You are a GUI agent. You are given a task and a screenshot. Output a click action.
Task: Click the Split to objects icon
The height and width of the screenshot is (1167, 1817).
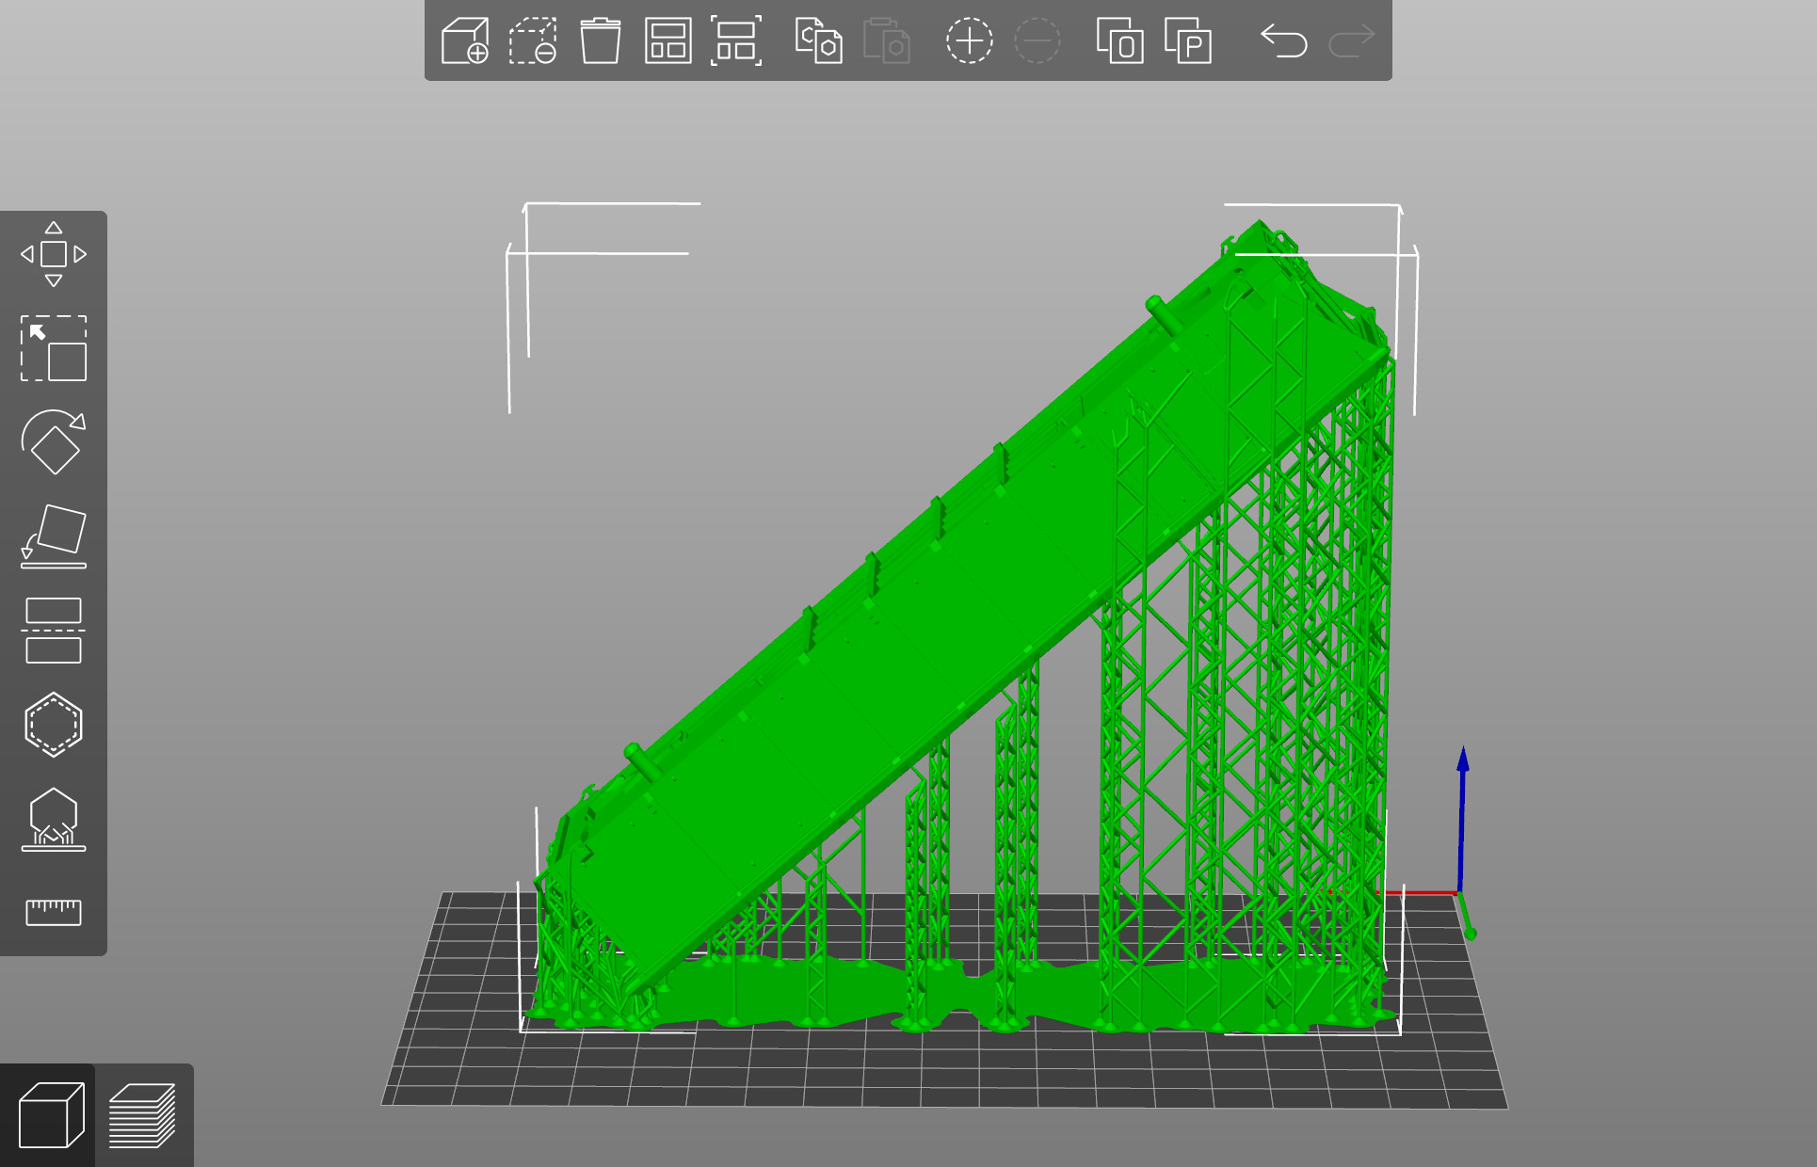[1119, 41]
